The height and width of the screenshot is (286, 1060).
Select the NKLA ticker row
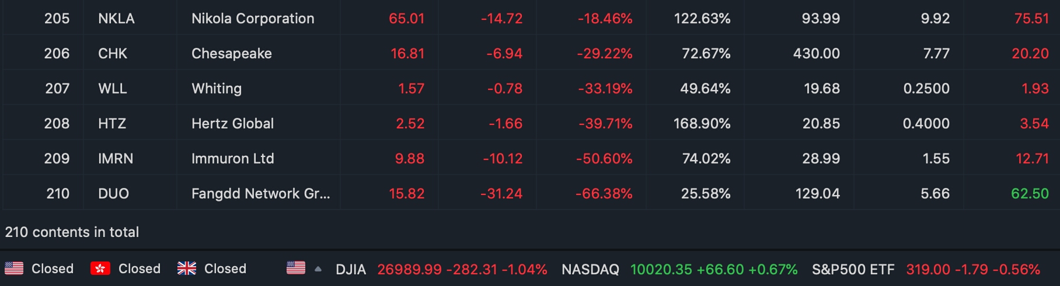click(x=116, y=19)
